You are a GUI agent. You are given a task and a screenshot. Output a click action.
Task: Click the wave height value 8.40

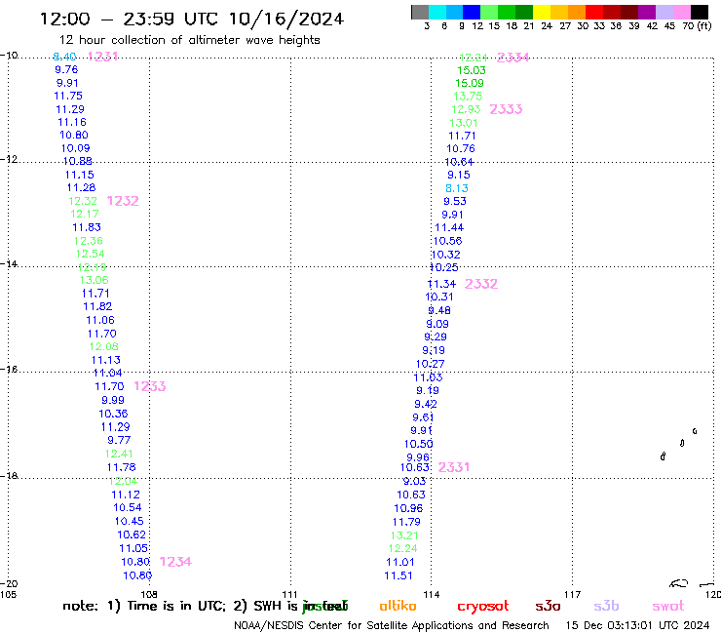point(64,57)
